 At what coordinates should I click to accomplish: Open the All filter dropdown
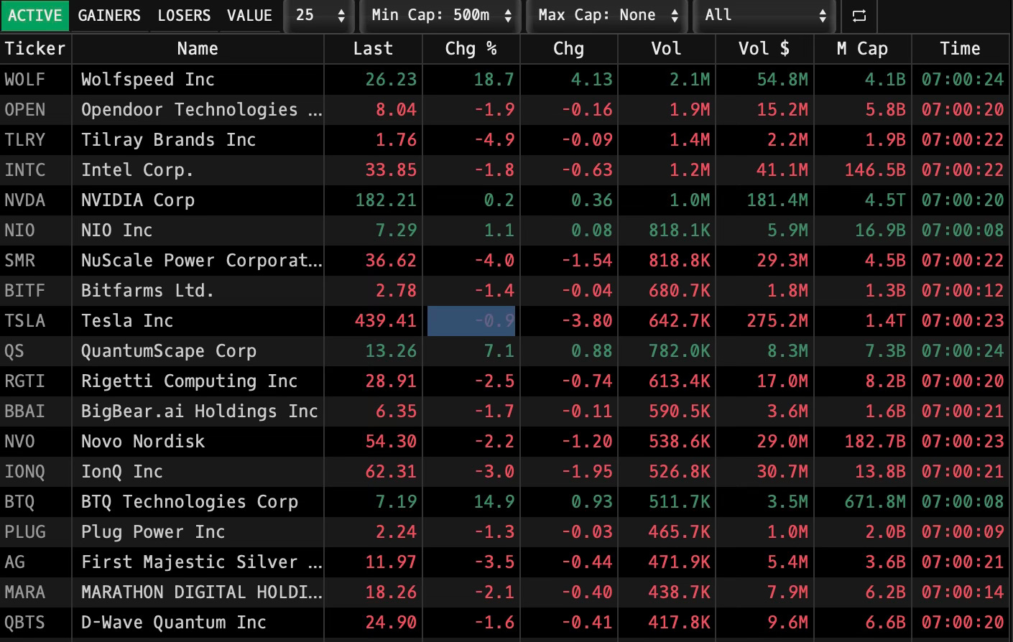pos(764,15)
